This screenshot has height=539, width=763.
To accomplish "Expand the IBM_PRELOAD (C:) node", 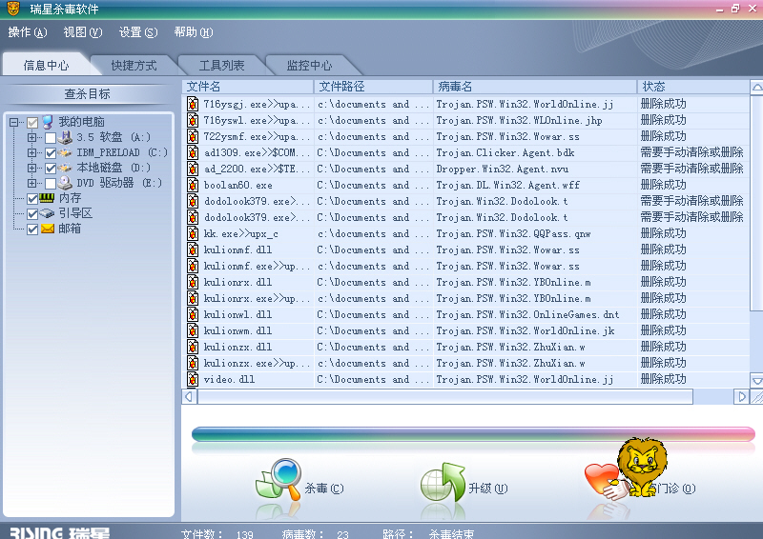I will coord(31,152).
